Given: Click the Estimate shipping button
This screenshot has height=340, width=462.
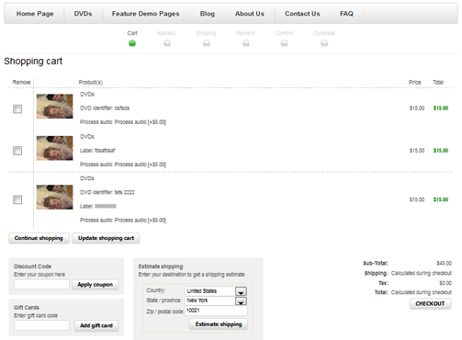Looking at the screenshot, I should (x=219, y=324).
